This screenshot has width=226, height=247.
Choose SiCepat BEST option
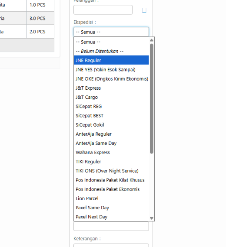point(111,116)
